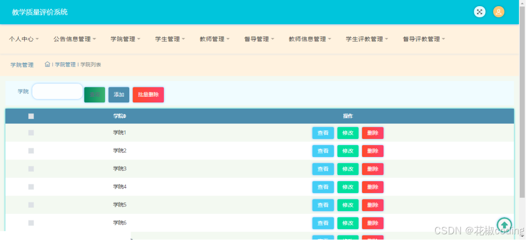This screenshot has height=240, width=526.
Task: Click 查看 for 学院4
Action: pyautogui.click(x=323, y=187)
